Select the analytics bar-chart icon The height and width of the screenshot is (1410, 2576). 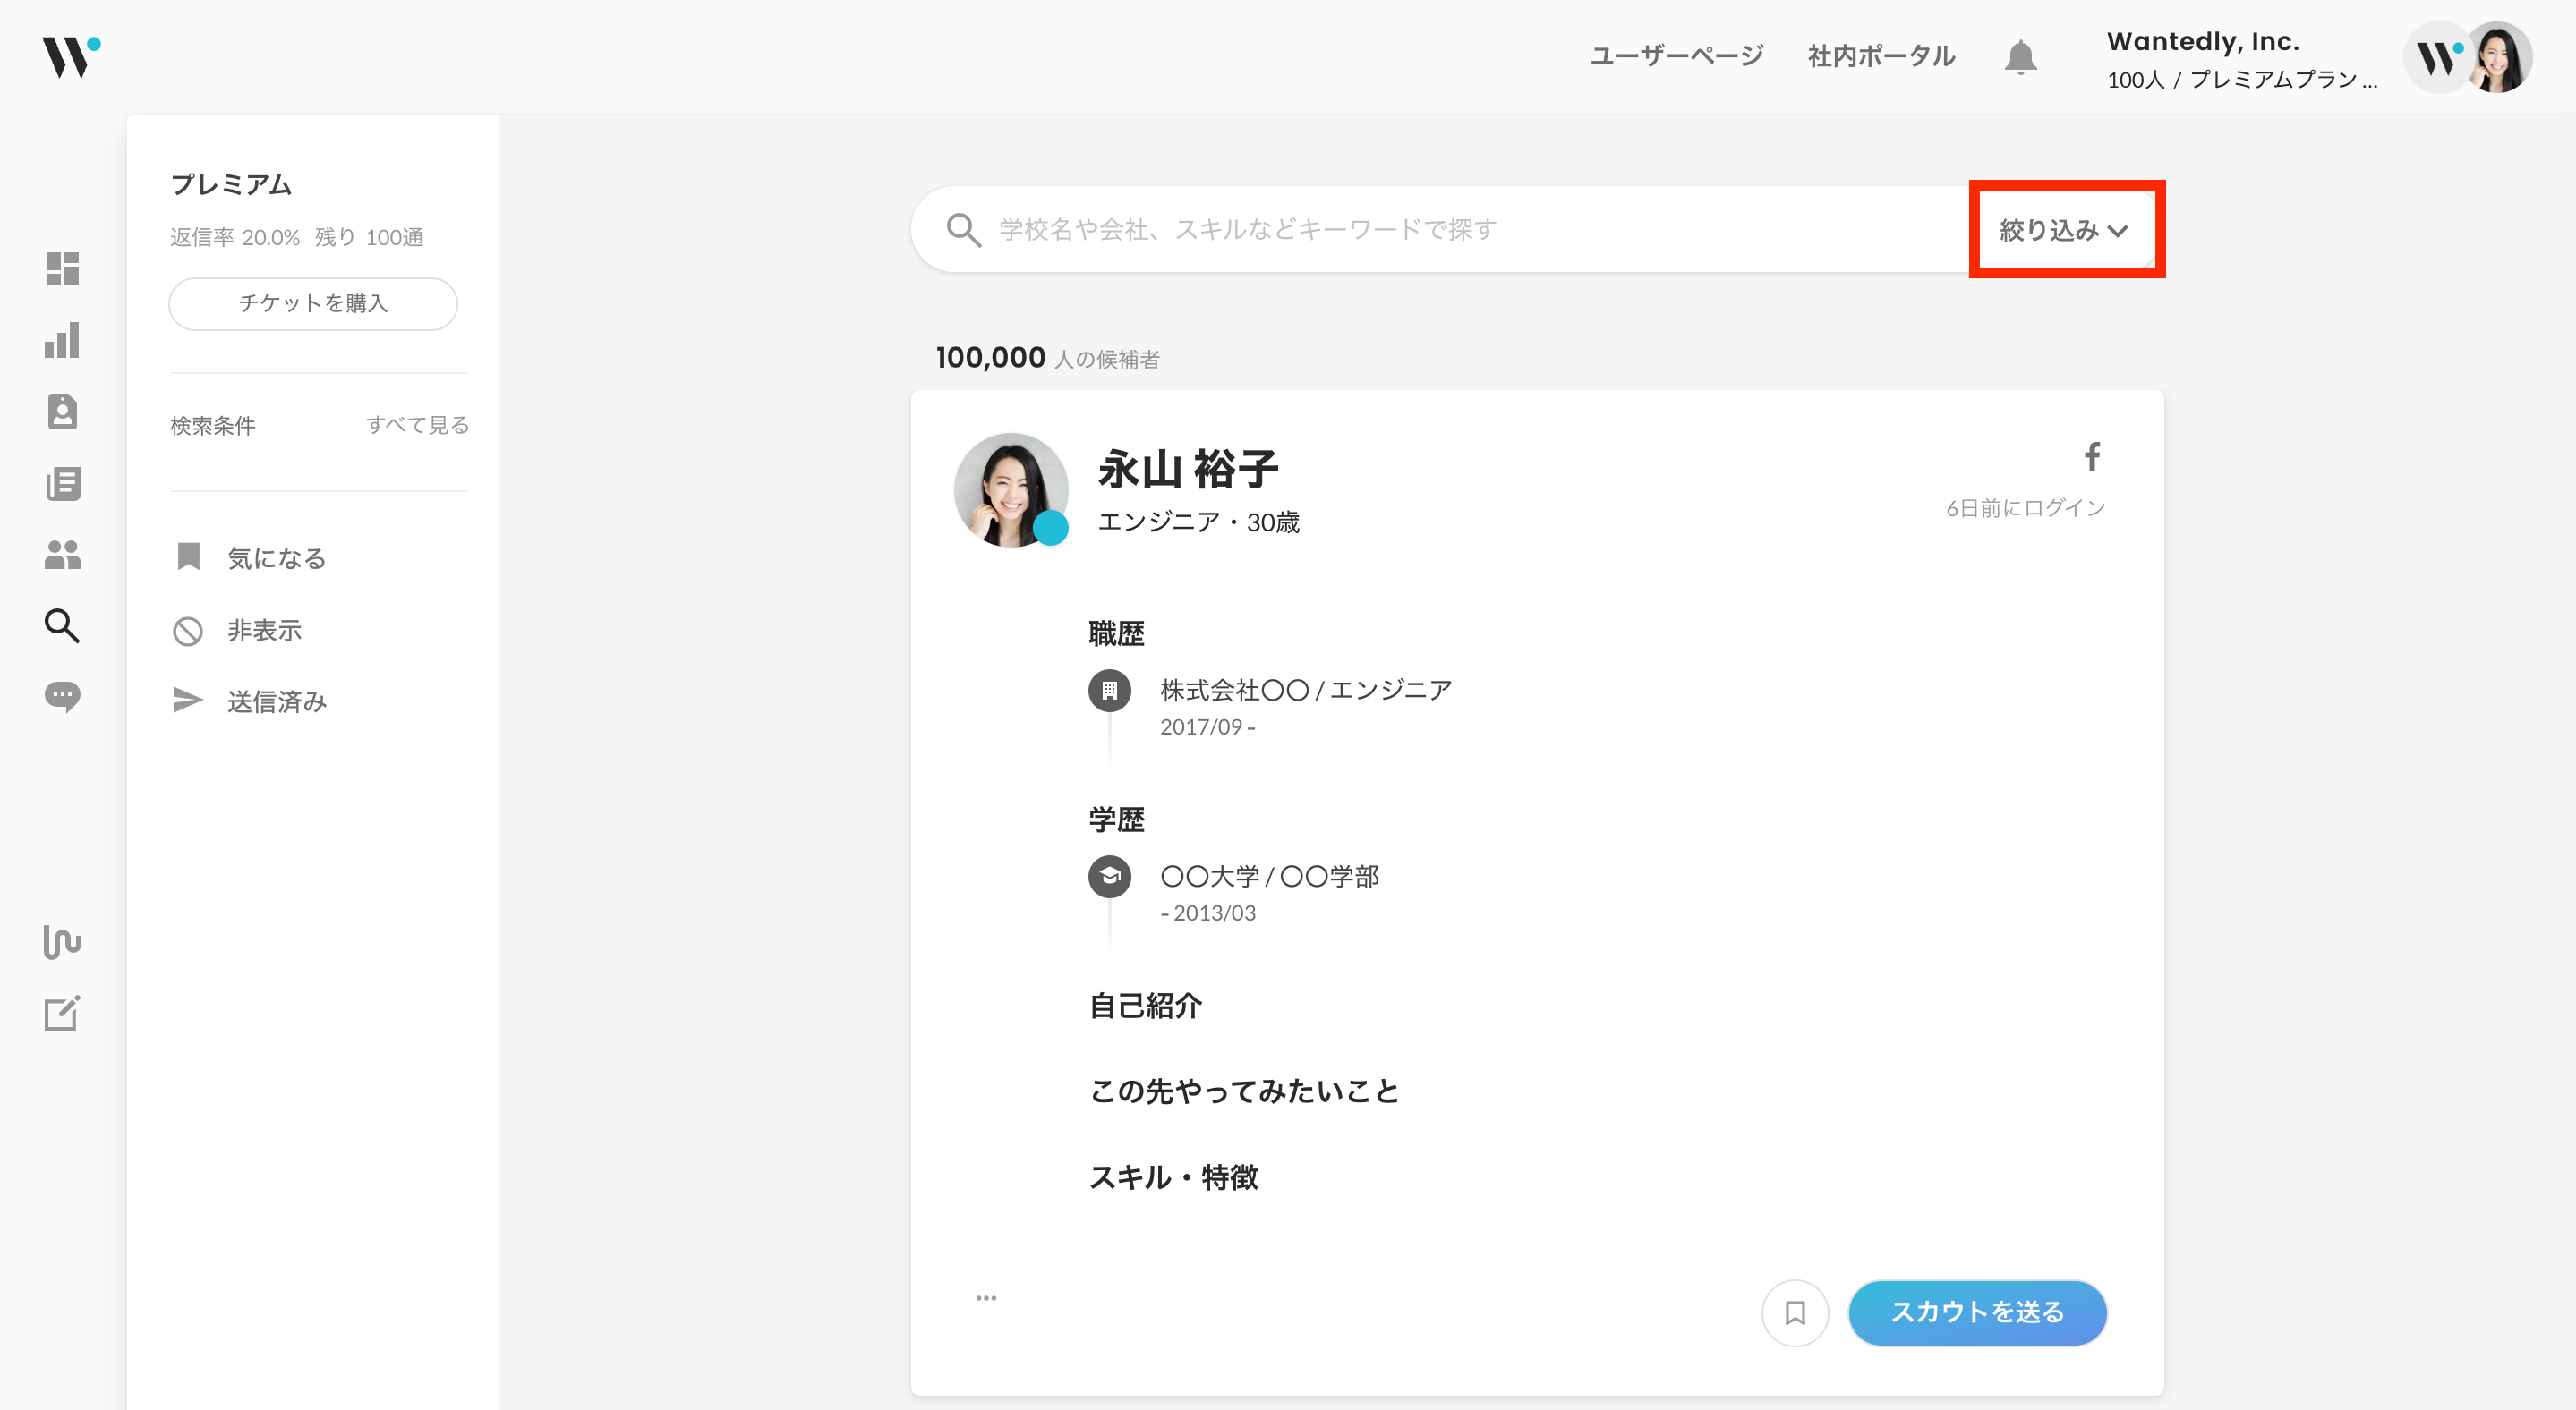(62, 341)
